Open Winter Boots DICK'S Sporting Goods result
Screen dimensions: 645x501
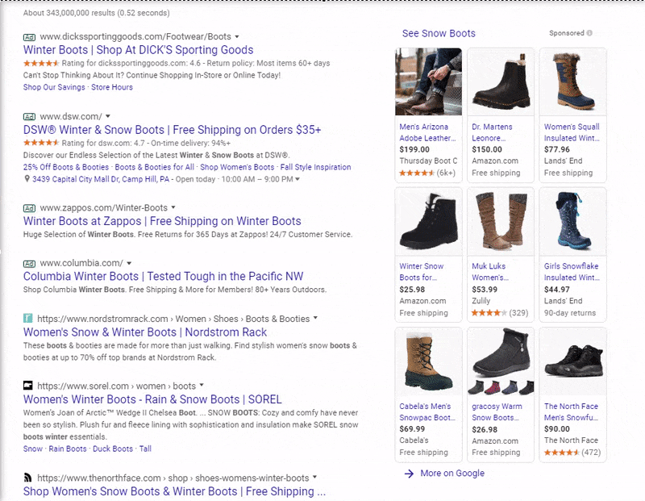(x=138, y=50)
